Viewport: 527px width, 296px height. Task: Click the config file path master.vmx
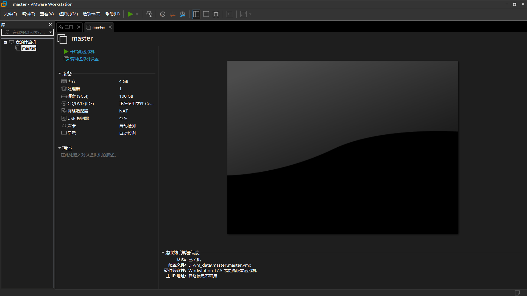tap(220, 265)
